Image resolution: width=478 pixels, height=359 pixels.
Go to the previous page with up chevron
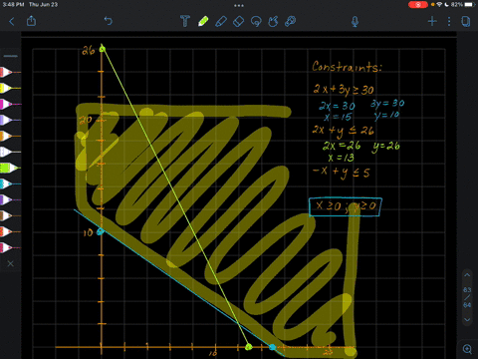(x=467, y=275)
